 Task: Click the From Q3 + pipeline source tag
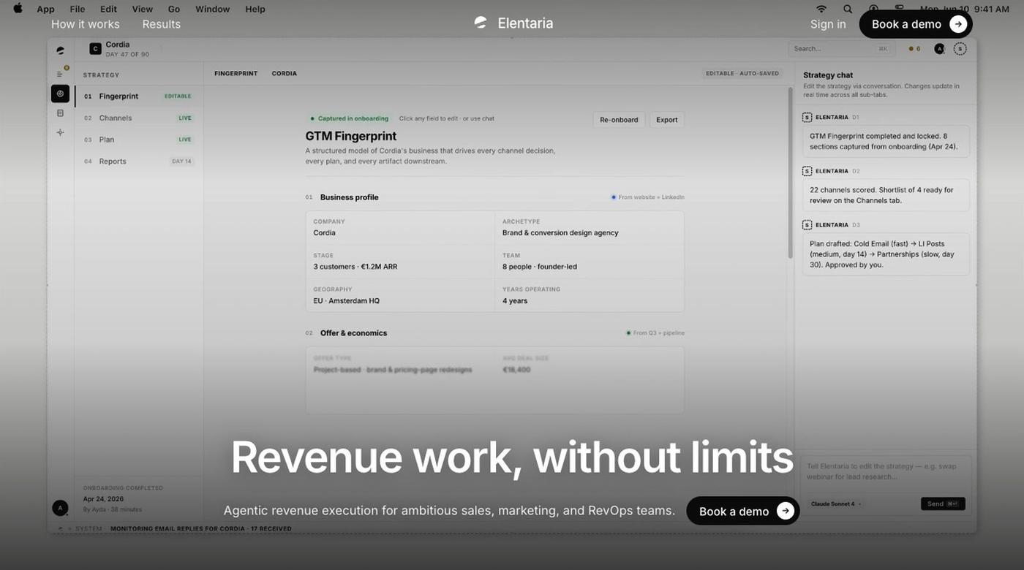pyautogui.click(x=655, y=333)
